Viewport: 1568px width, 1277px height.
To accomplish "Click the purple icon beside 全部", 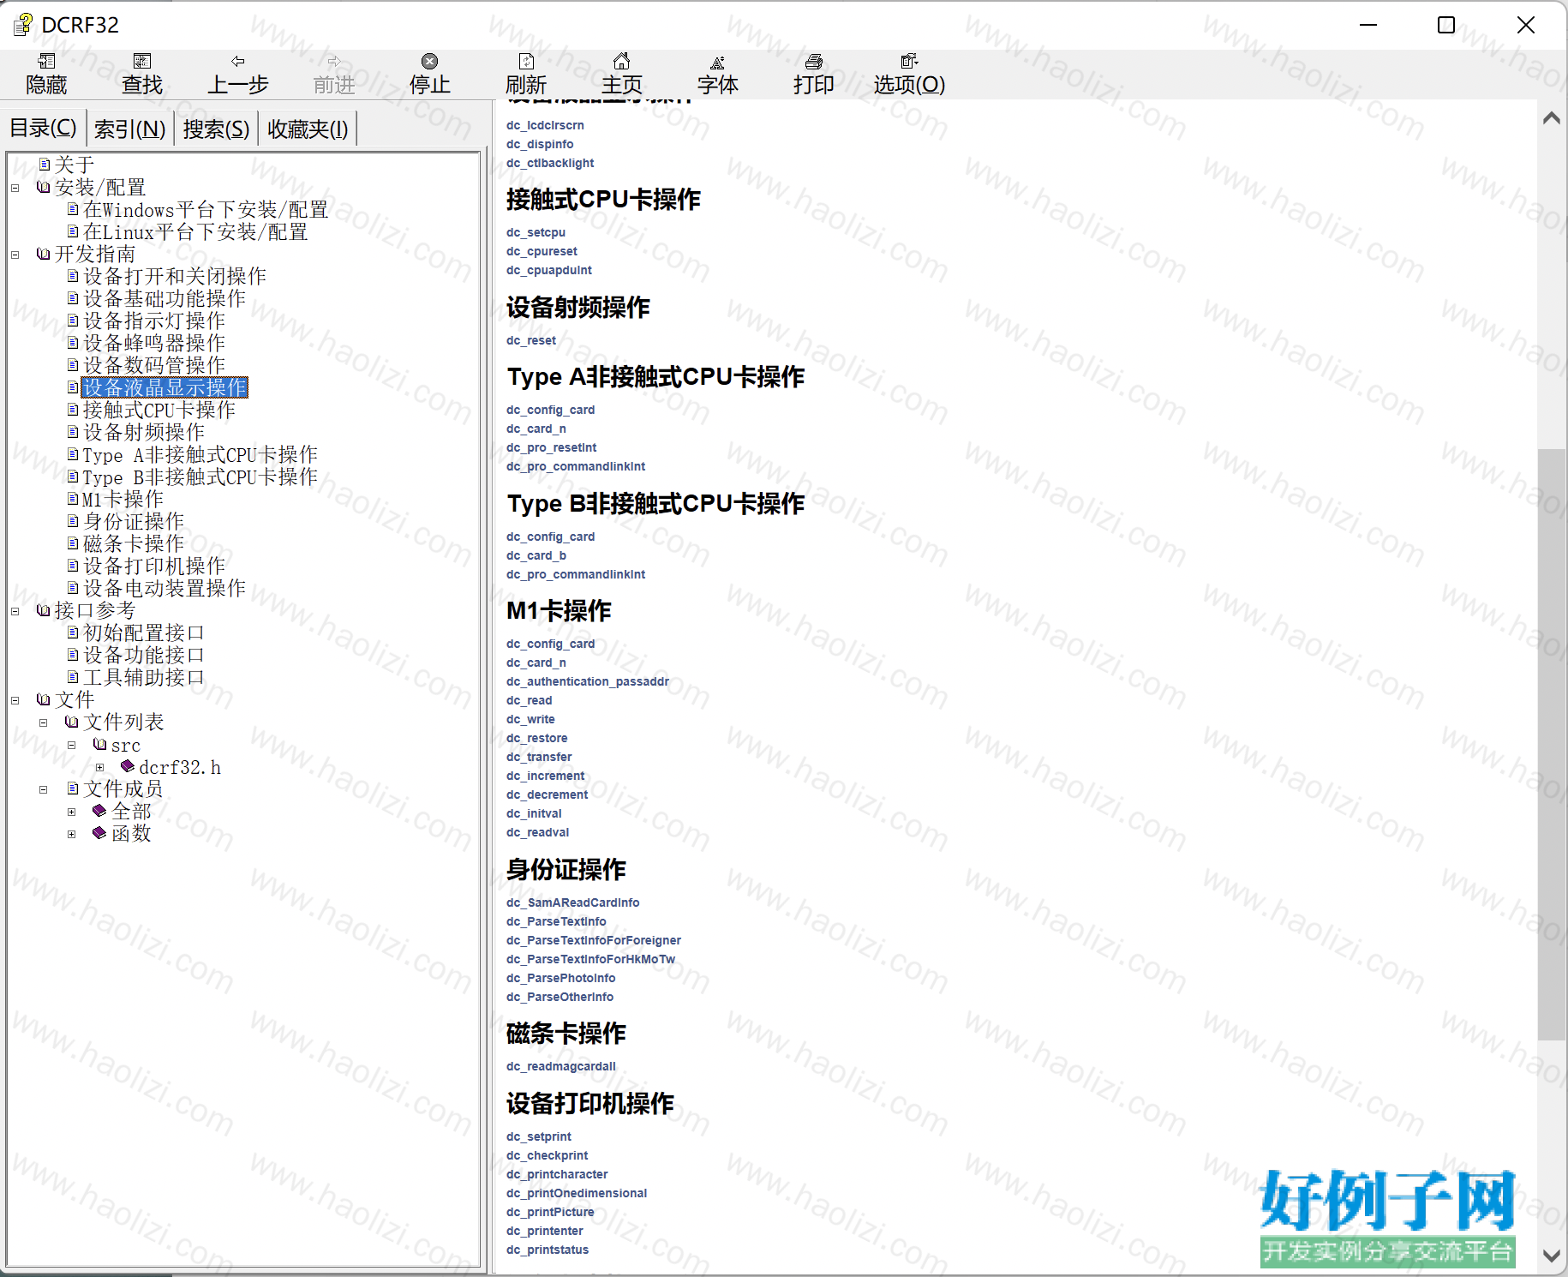I will 99,811.
